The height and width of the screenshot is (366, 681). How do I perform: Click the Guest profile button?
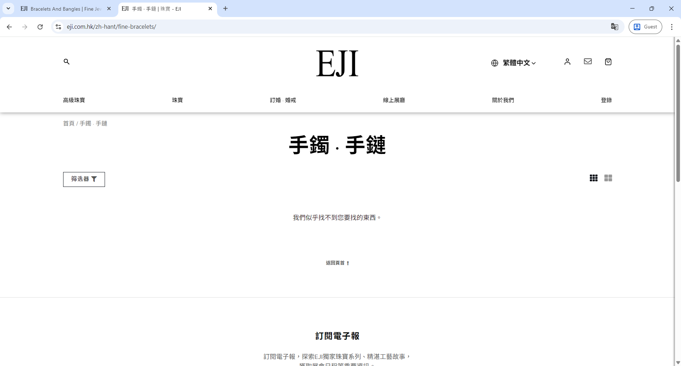point(645,27)
